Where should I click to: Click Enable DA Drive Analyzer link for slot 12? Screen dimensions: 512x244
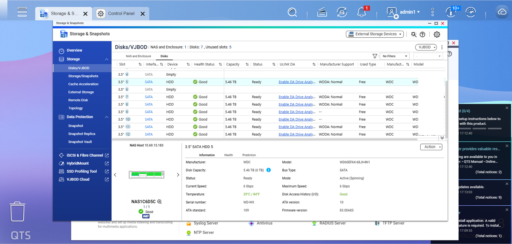297,135
